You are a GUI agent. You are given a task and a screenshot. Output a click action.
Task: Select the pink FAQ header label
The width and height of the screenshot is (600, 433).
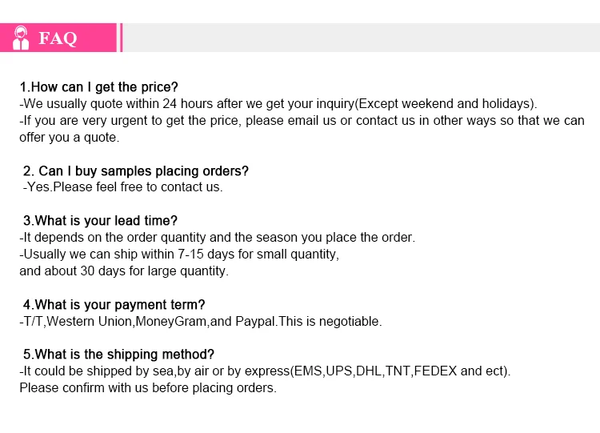tap(58, 38)
